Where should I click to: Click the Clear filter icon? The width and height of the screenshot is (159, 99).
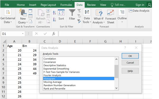79,11
